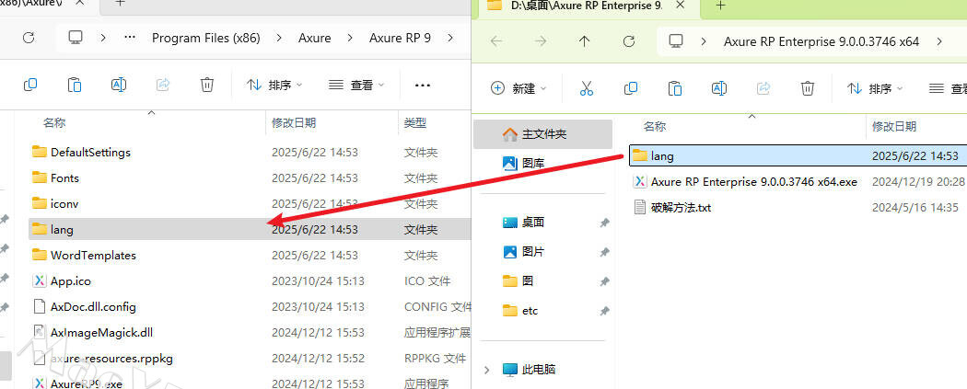
Task: Click Rename icon in left window toolbar
Action: (x=119, y=85)
